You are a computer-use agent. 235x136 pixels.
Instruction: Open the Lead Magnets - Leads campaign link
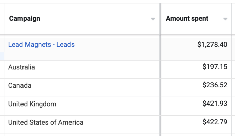(41, 44)
